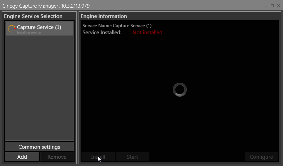Maximize the Cinegy Capture Manager window
Screen dimensions: 283x166
(272, 6)
